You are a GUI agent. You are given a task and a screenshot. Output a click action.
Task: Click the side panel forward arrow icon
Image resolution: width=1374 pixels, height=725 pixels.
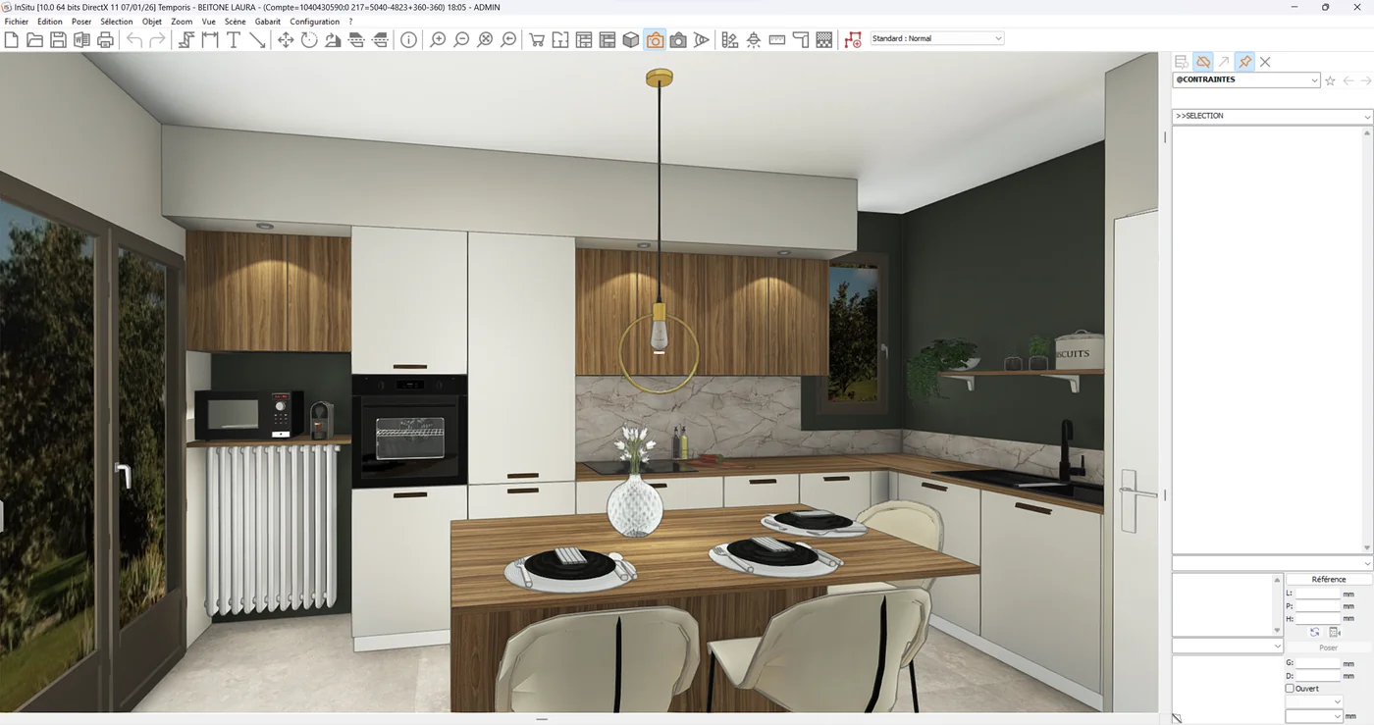pos(1365,80)
